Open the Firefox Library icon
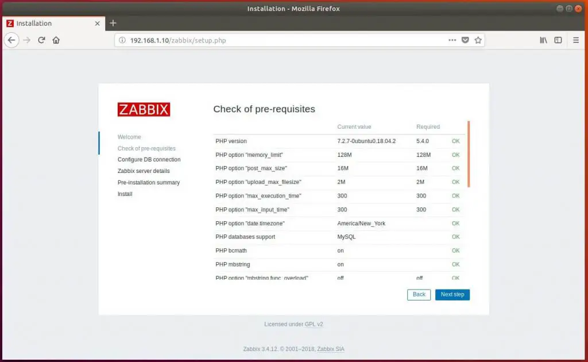The height and width of the screenshot is (362, 588). coord(543,40)
